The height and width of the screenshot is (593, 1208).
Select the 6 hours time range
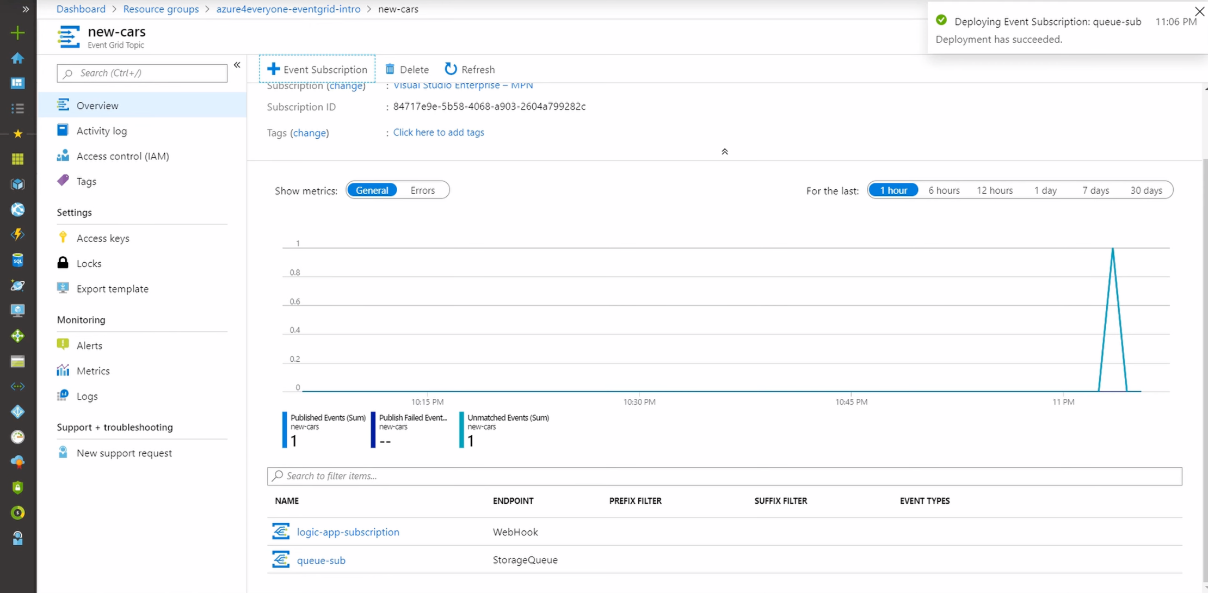[944, 190]
